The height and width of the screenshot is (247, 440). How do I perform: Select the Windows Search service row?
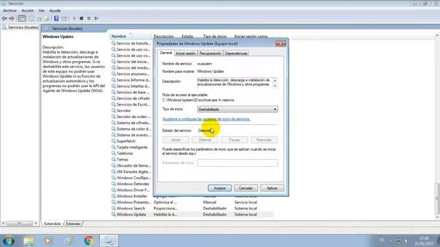click(x=192, y=209)
